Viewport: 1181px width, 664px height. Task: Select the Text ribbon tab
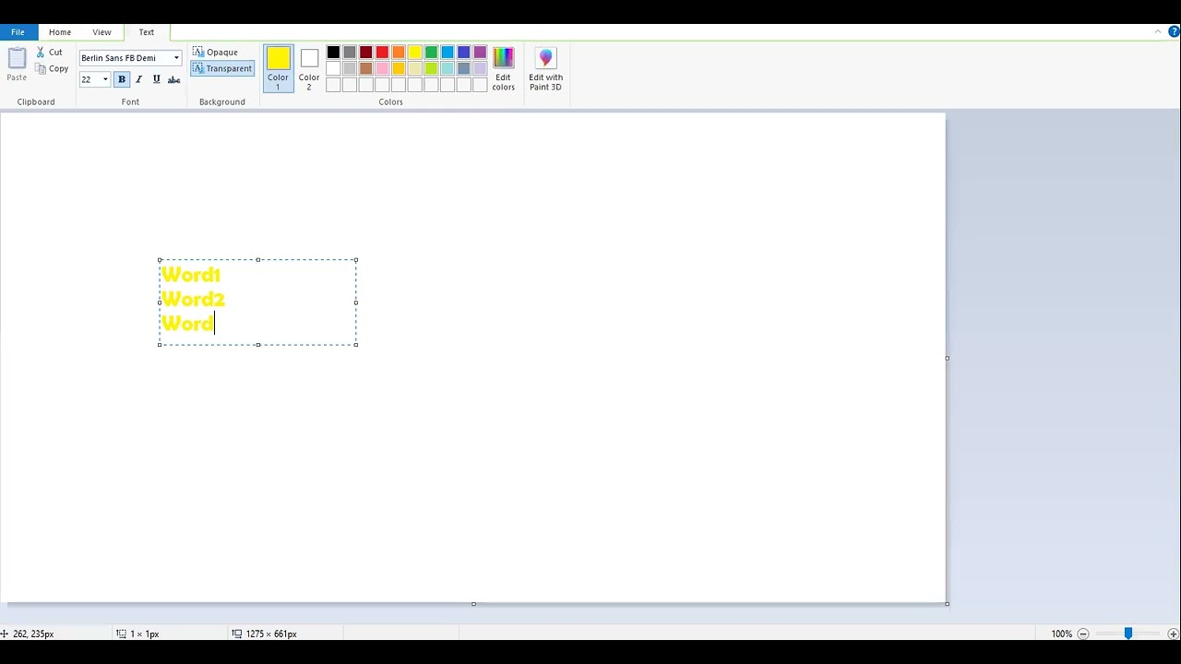click(x=147, y=32)
